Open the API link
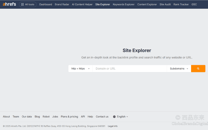 coord(83,116)
